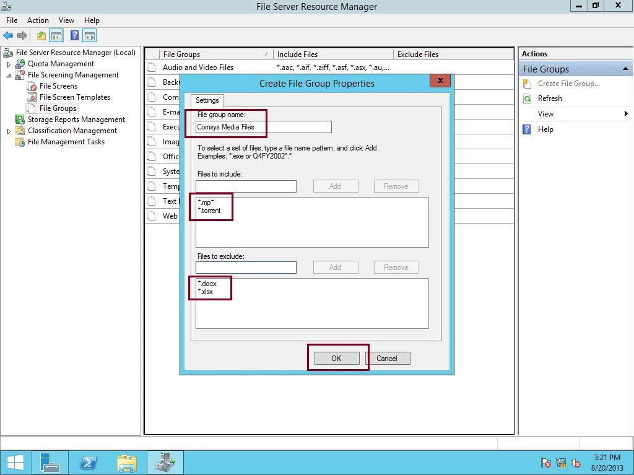Click the File Server Resource Manager taskbar icon
Image resolution: width=634 pixels, height=475 pixels.
tap(165, 463)
